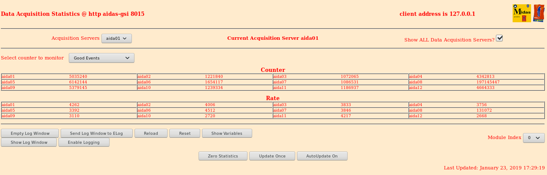Image resolution: width=547 pixels, height=175 pixels.
Task: Click counter value 1654117 for aida06
Action: coord(214,82)
